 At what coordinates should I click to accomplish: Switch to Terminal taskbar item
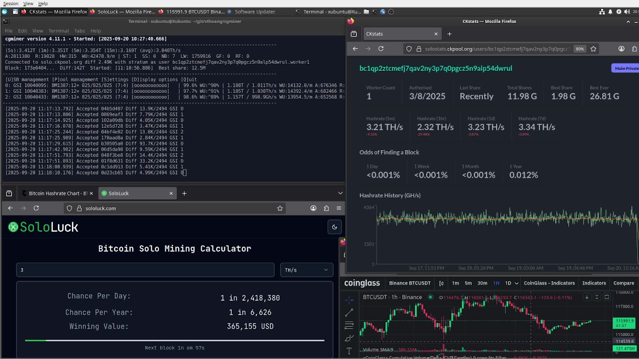coord(328,11)
